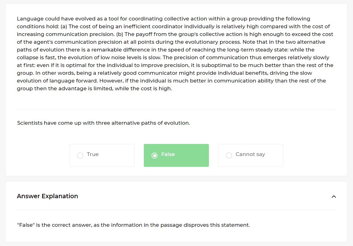This screenshot has height=246, width=353.
Task: Choose the Cannot say radio circle
Action: (x=229, y=156)
